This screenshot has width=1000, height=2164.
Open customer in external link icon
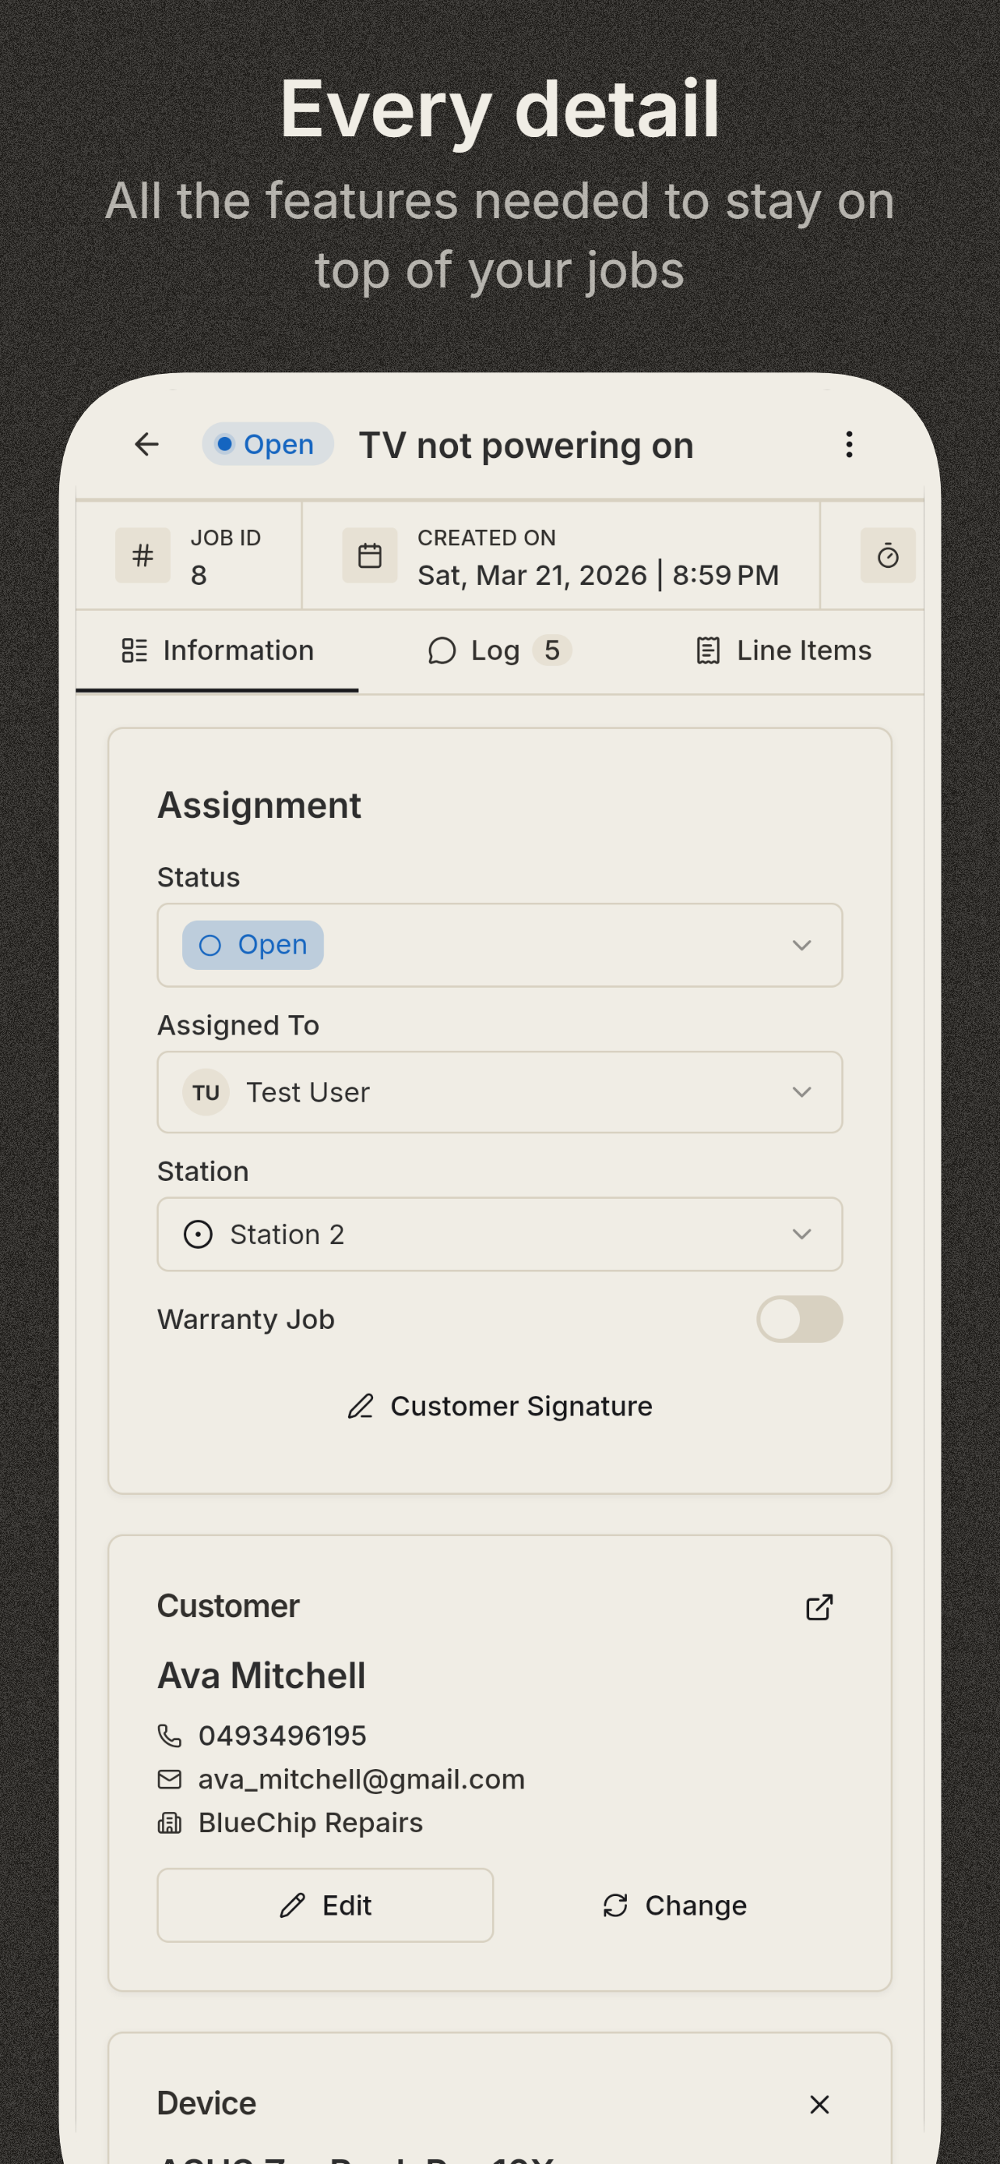(x=819, y=1607)
